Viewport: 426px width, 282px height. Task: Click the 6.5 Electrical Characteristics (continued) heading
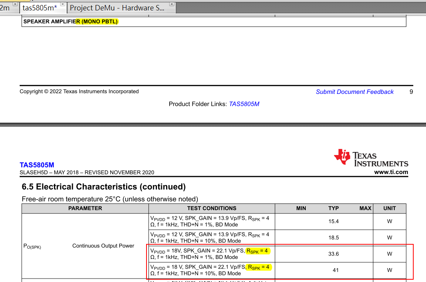[103, 187]
